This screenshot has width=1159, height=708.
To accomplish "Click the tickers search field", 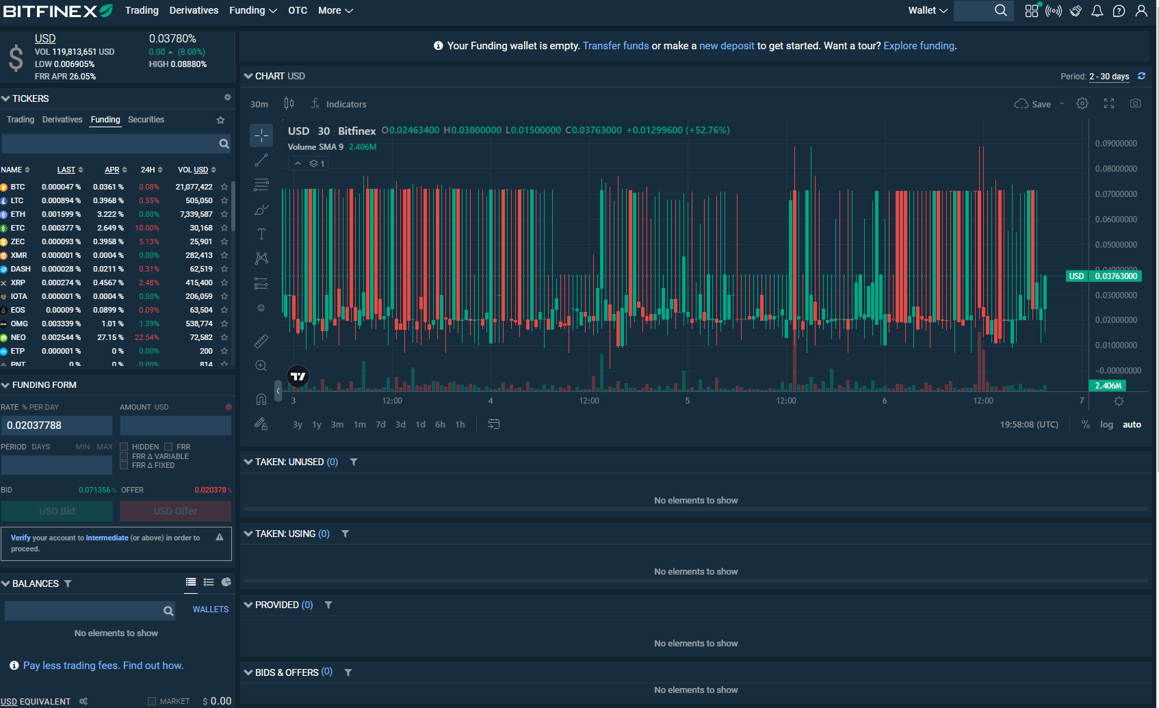I will pos(116,144).
